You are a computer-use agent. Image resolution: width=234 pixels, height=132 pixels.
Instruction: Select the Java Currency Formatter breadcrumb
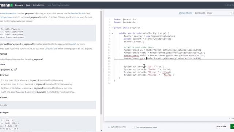(58, 5)
